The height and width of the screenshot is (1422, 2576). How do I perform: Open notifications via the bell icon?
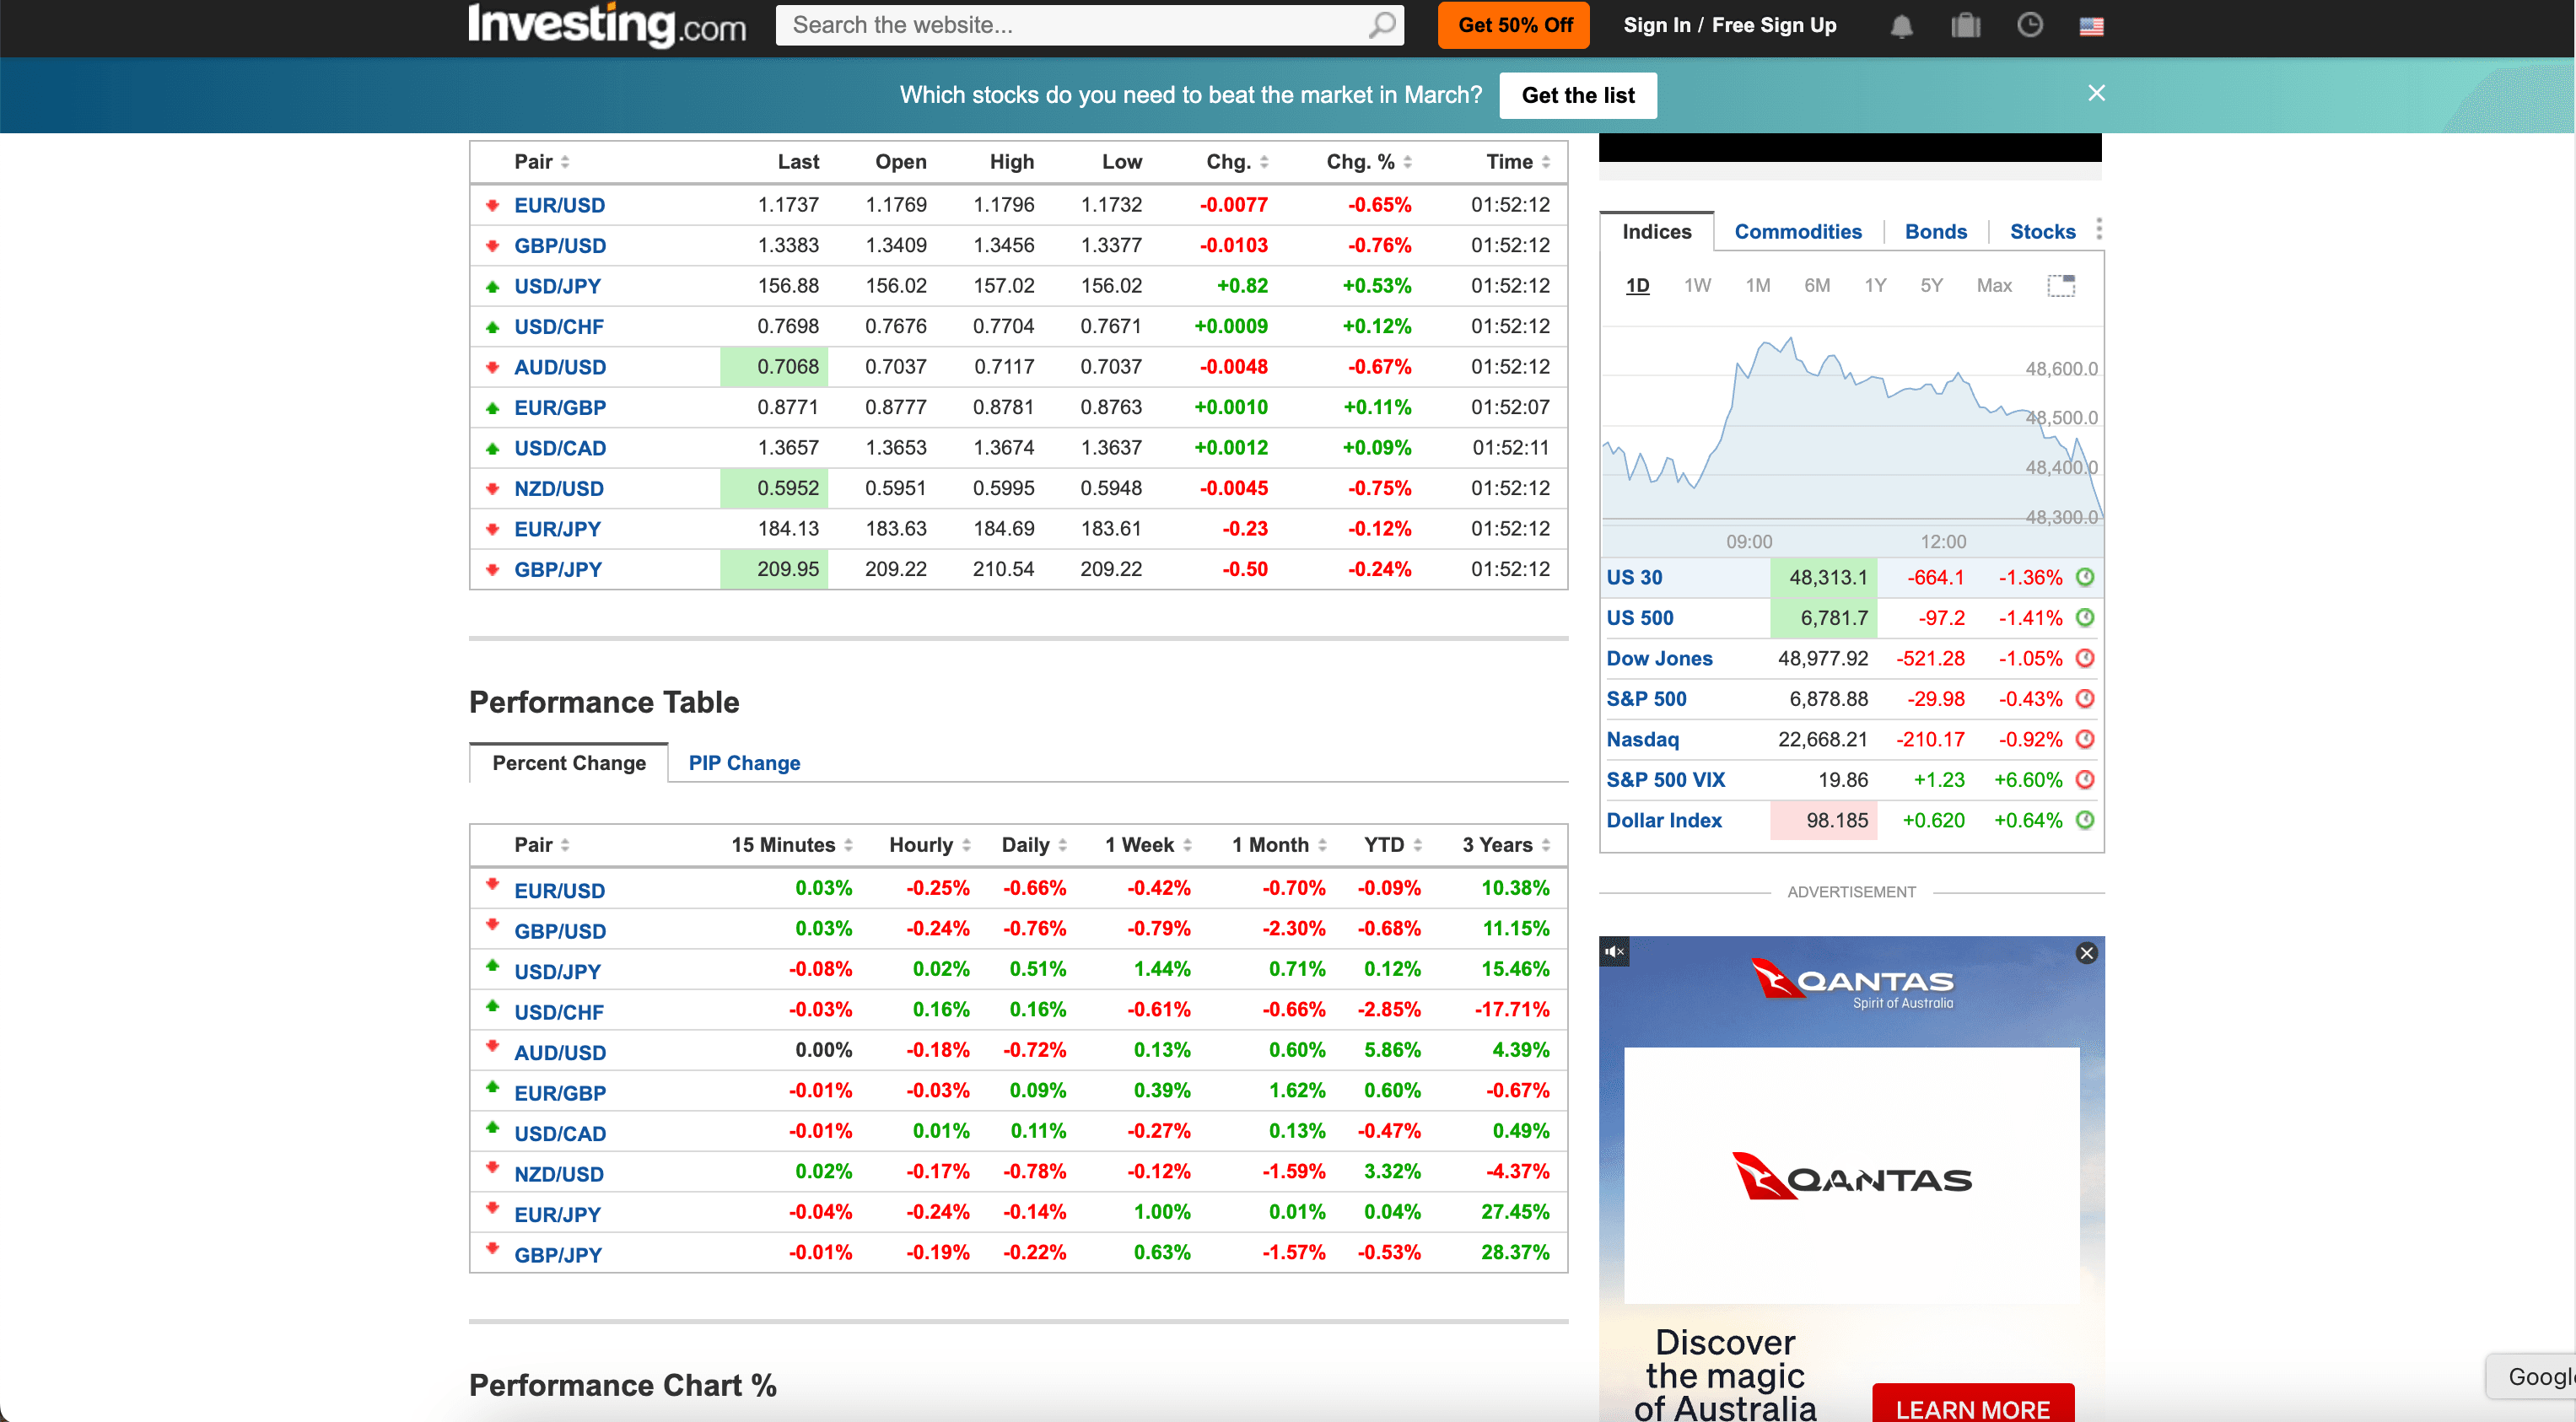(x=1901, y=25)
